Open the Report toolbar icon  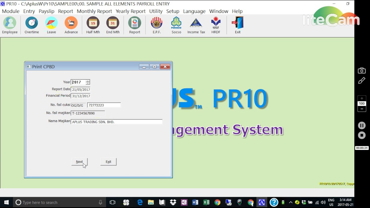click(135, 25)
